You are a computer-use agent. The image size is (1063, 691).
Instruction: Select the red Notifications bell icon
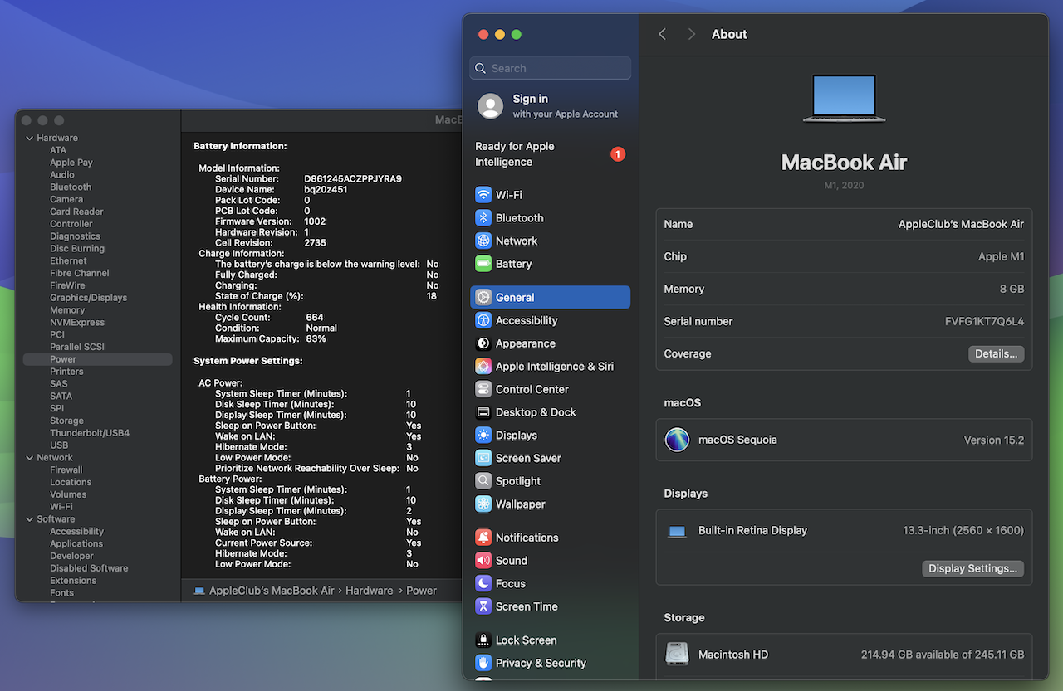[x=483, y=538]
